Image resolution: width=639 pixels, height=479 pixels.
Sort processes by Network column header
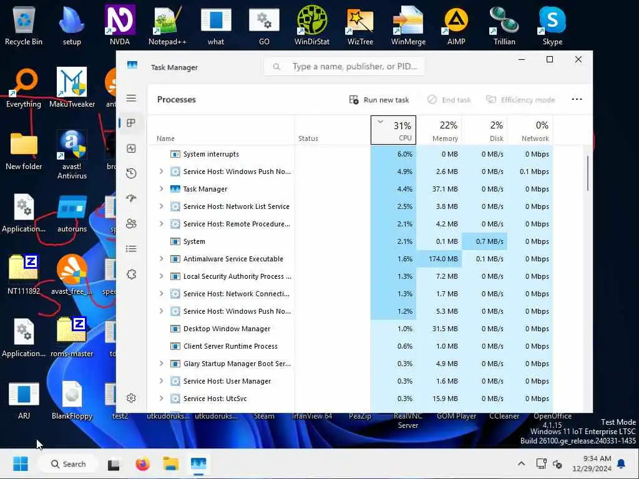(x=530, y=130)
